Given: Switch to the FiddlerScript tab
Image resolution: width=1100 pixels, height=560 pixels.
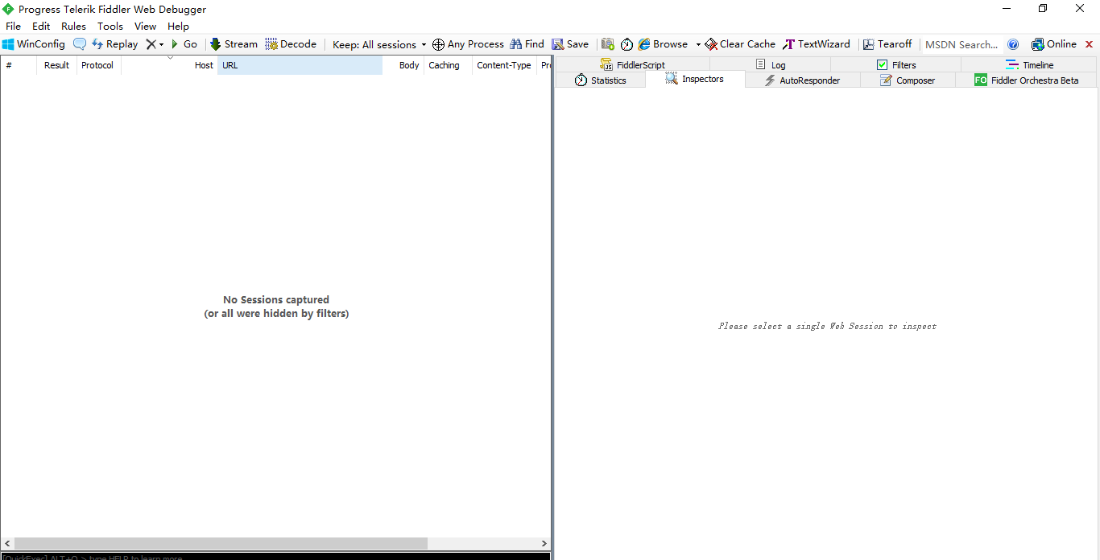Looking at the screenshot, I should [632, 64].
